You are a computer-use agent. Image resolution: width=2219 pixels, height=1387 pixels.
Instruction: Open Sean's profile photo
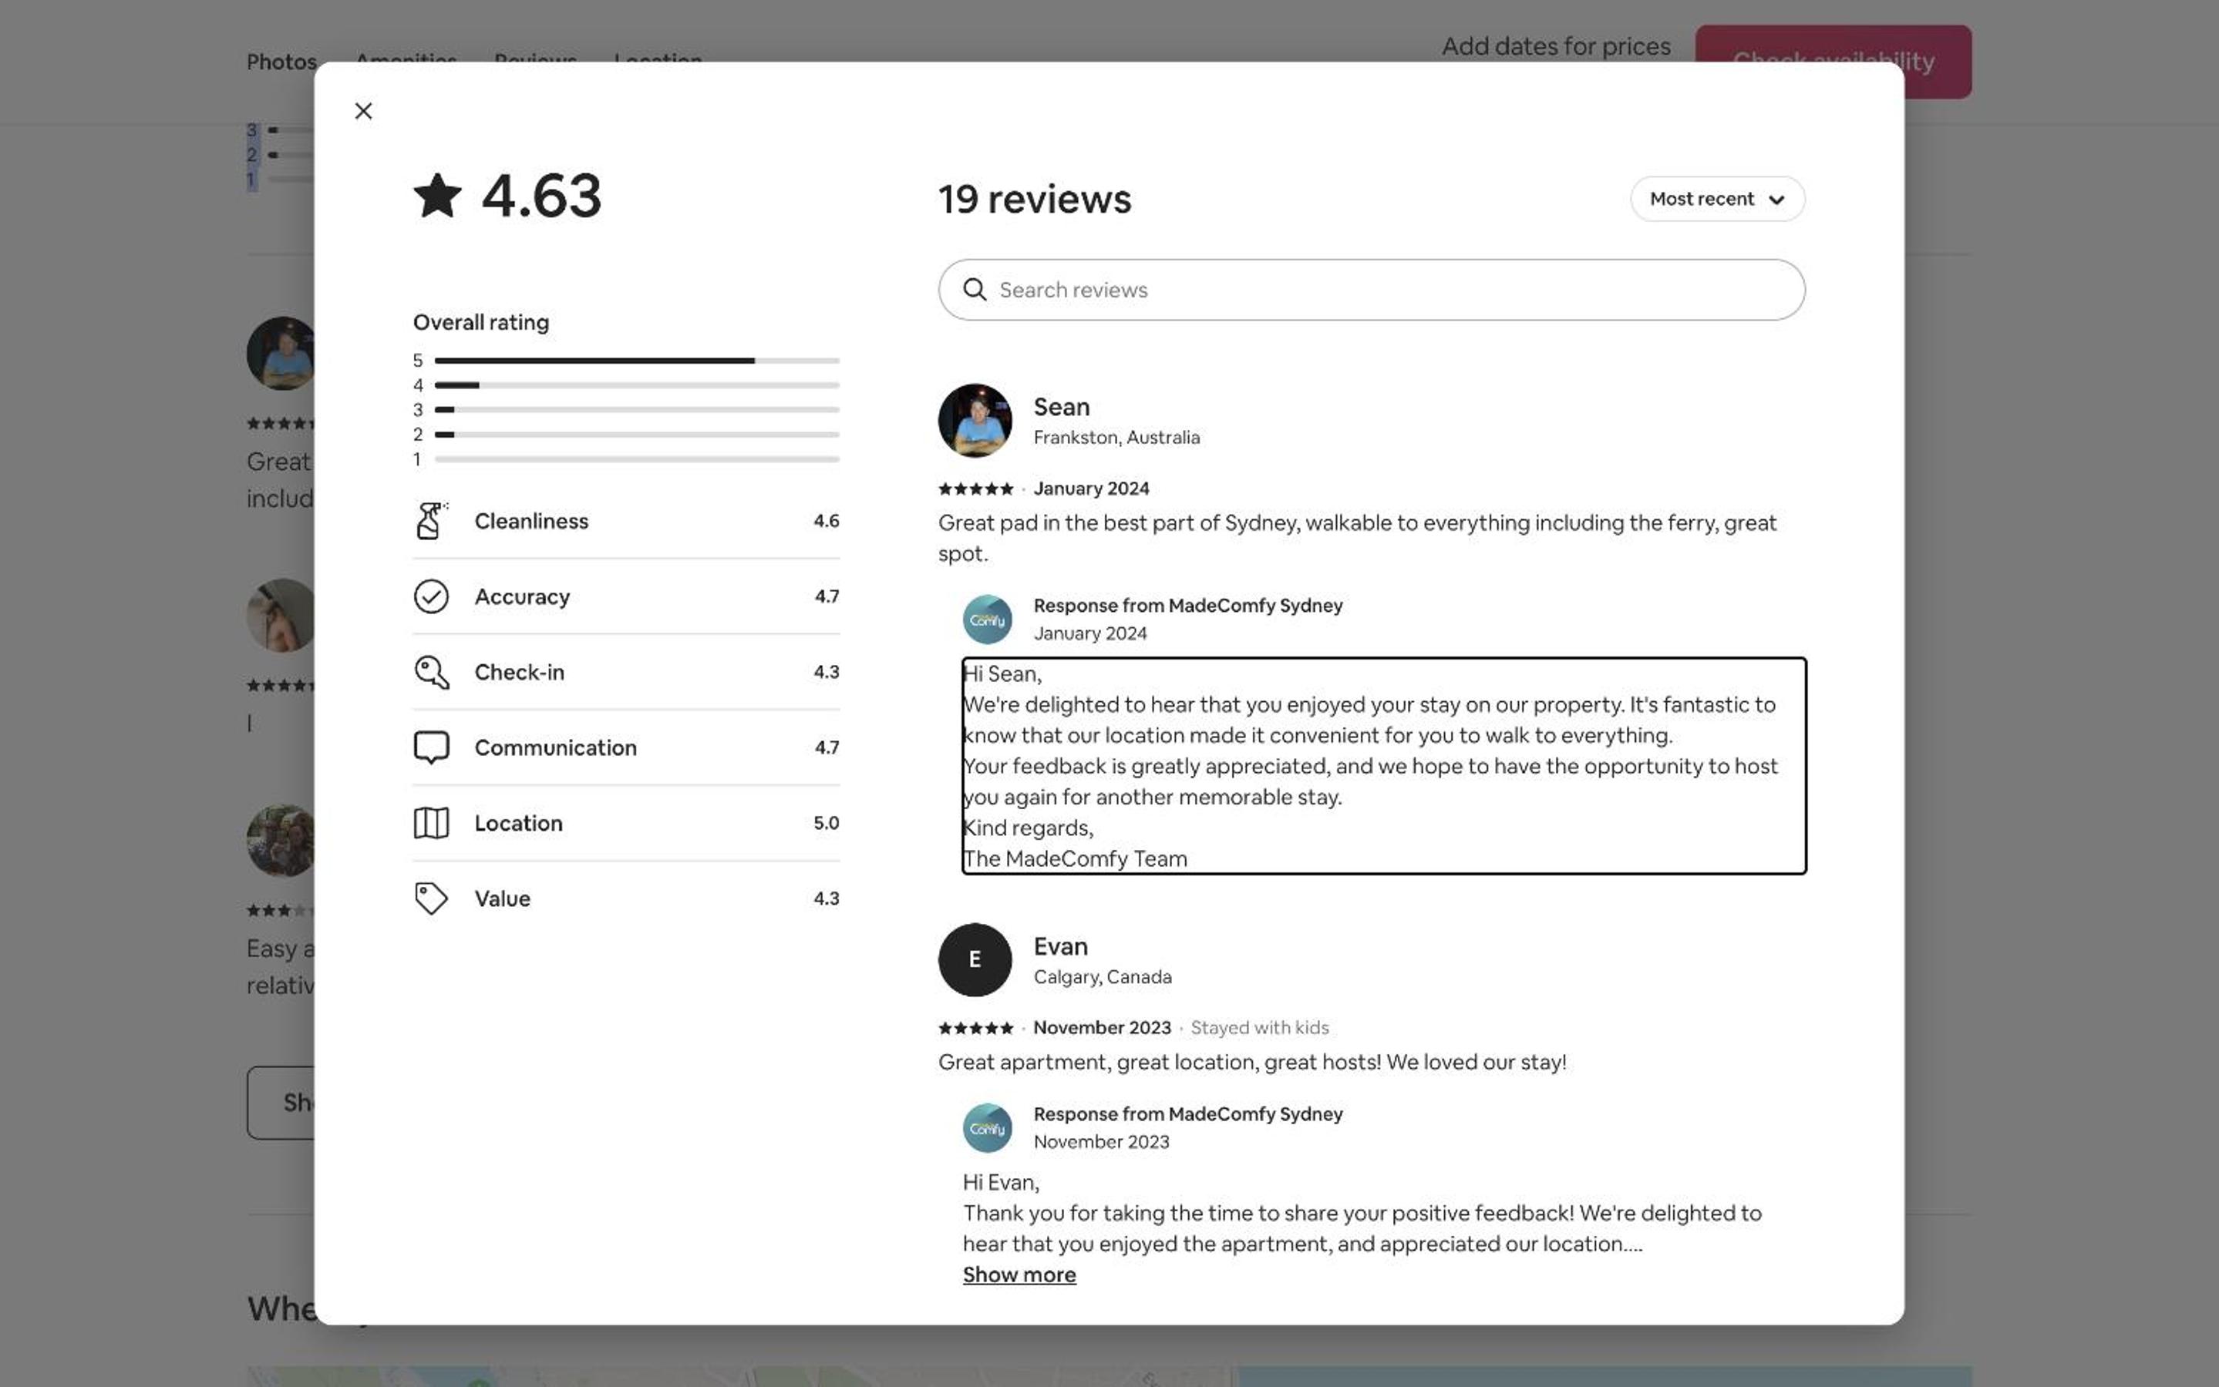coord(975,420)
